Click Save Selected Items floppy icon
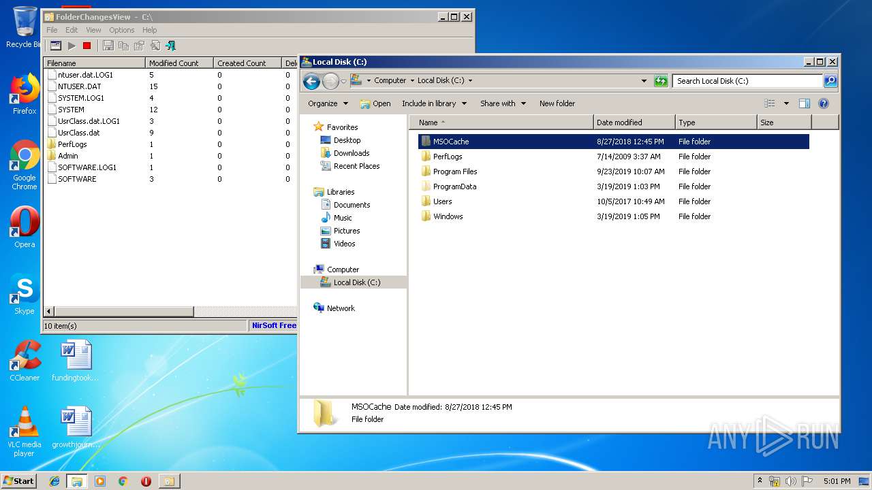The height and width of the screenshot is (490, 872). coord(108,46)
